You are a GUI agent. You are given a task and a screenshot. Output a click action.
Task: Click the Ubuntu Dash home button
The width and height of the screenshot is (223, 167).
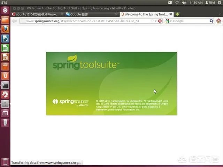(x=5, y=10)
